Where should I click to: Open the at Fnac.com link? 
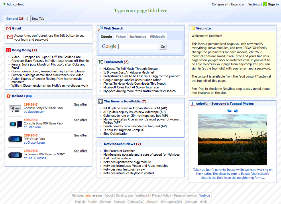click(x=32, y=127)
